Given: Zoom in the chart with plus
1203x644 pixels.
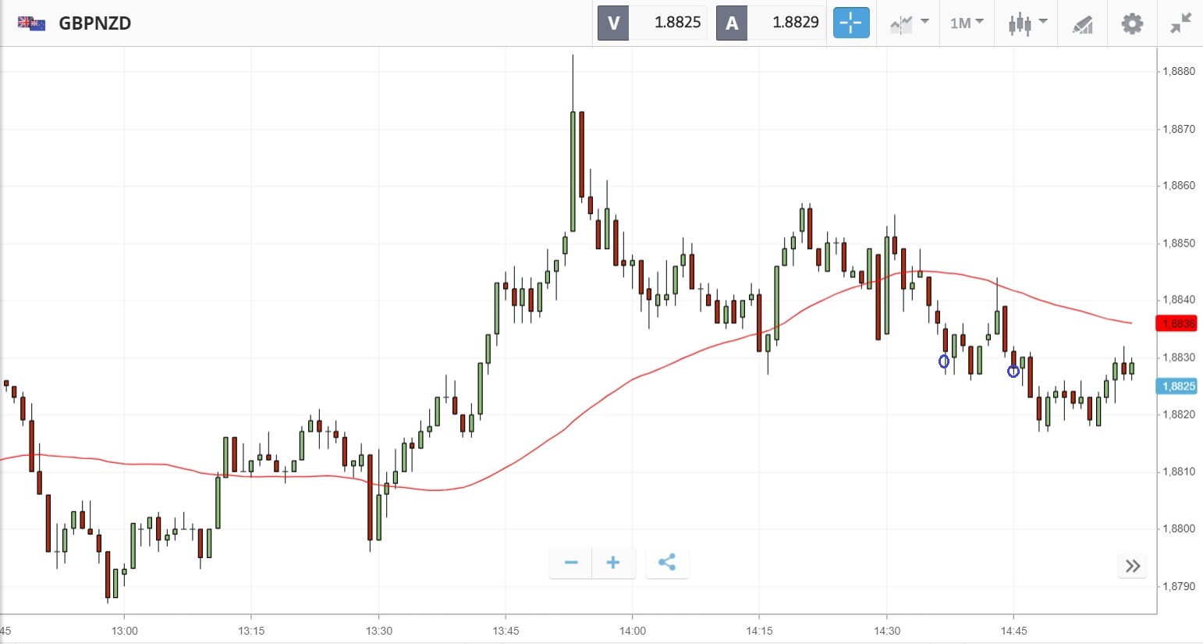Looking at the screenshot, I should 613,563.
